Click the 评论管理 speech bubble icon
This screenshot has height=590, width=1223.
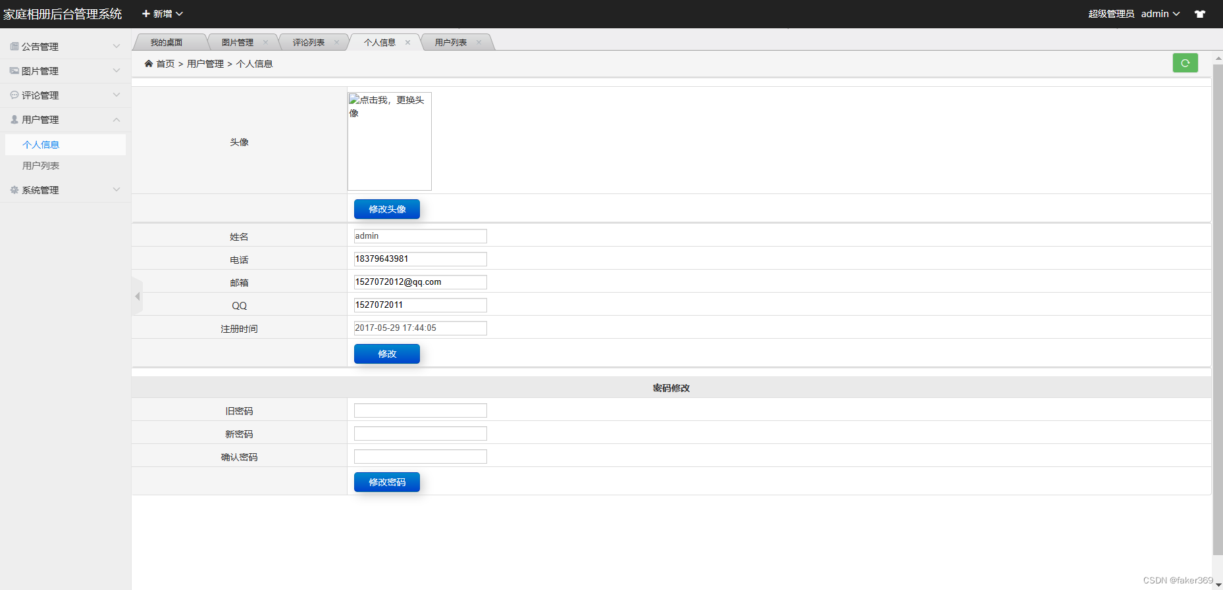click(14, 95)
